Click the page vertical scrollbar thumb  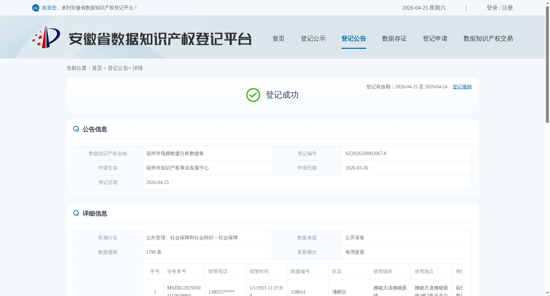tap(547, 64)
